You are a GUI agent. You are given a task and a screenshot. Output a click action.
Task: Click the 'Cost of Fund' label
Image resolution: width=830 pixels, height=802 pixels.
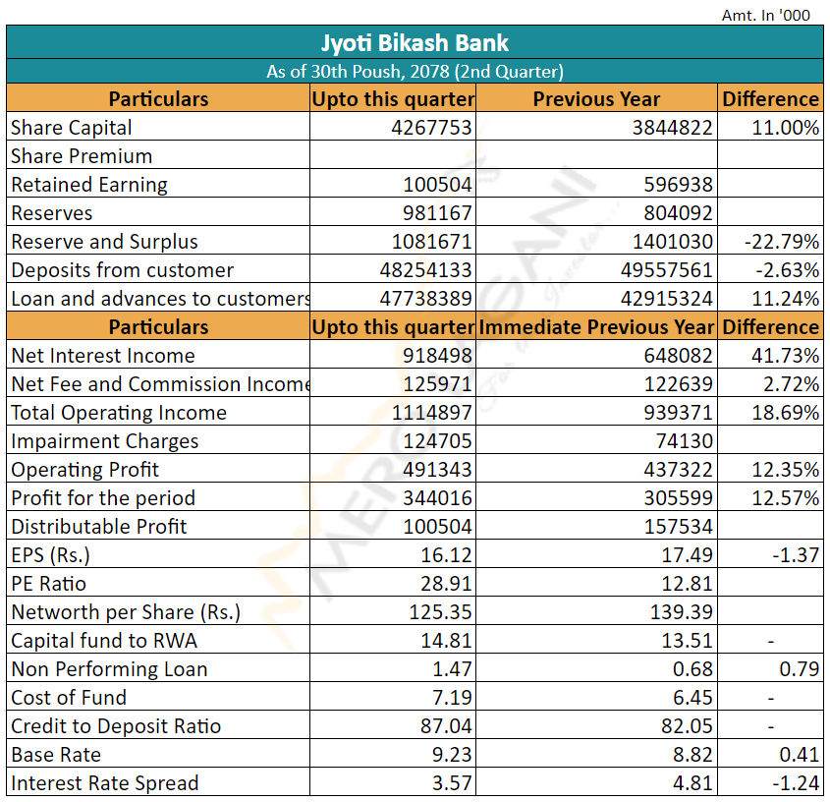(x=69, y=699)
